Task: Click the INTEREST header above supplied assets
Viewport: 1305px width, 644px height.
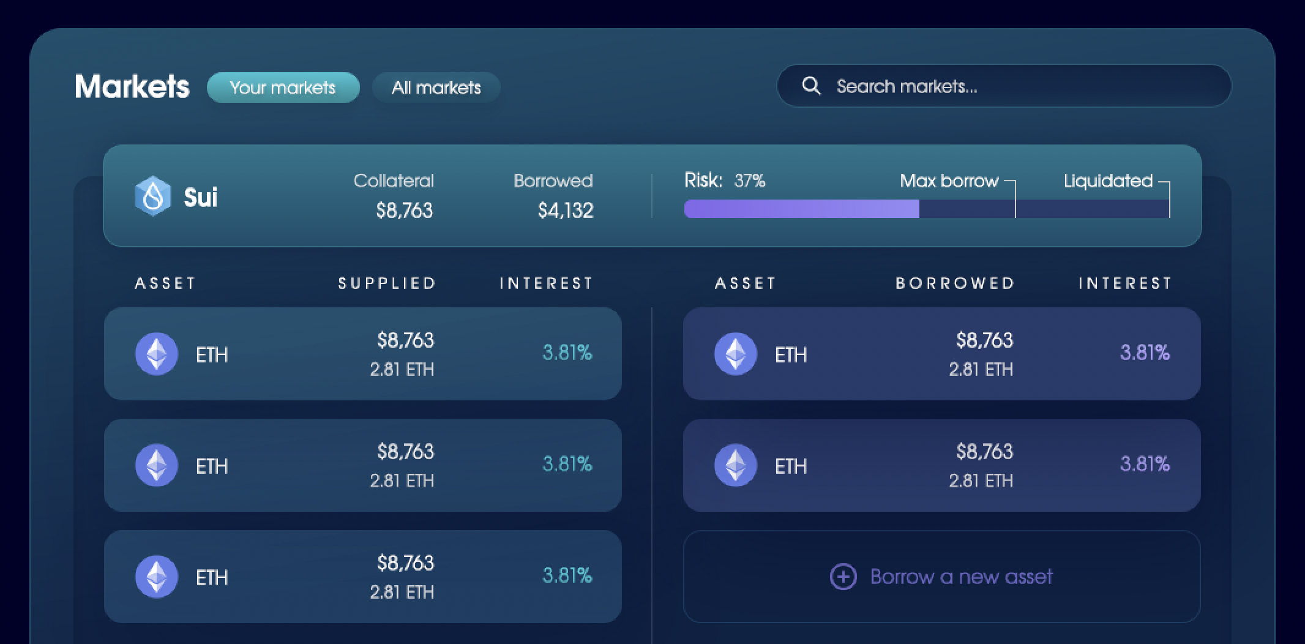Action: pyautogui.click(x=546, y=283)
